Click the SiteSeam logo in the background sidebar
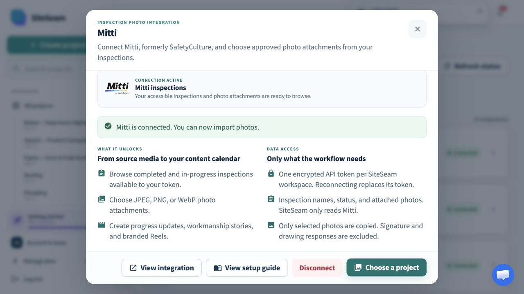The image size is (524, 294). (18, 18)
